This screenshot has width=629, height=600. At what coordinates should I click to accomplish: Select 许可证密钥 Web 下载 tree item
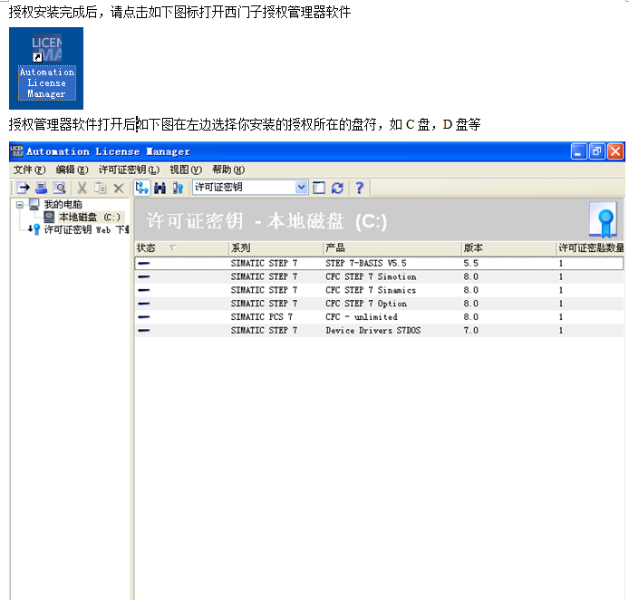(86, 230)
